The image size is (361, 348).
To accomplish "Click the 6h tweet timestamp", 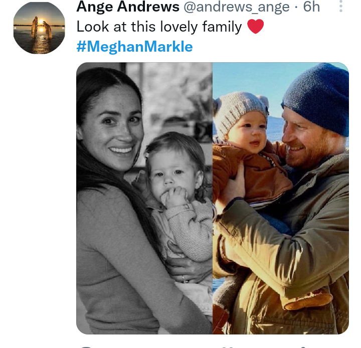I will click(311, 7).
